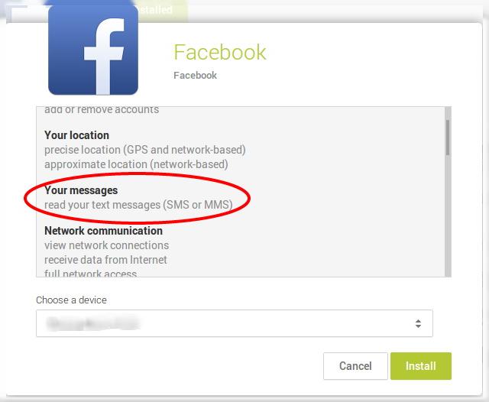Click the permissions list scrollbar thumb
The width and height of the screenshot is (489, 402).
click(448, 138)
